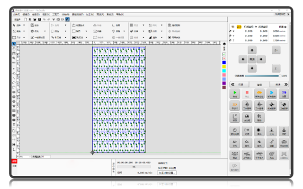The height and width of the screenshot is (189, 303).
Task: Open the File menu in menu bar
Action: (18, 14)
